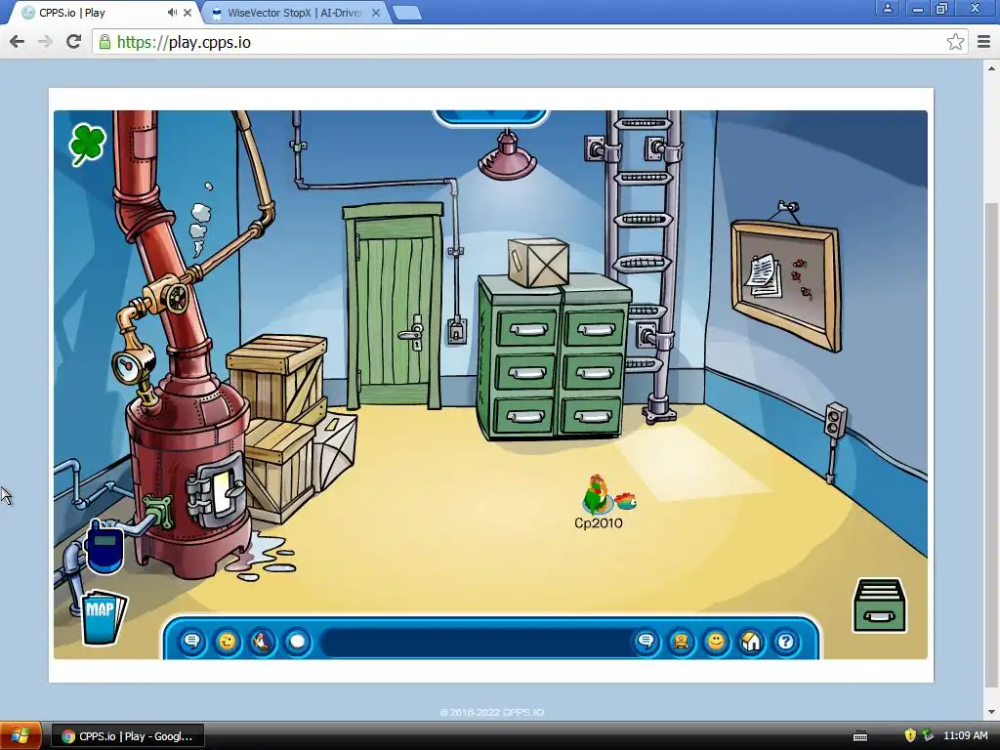
Task: Open the Windows Start button
Action: (x=20, y=736)
